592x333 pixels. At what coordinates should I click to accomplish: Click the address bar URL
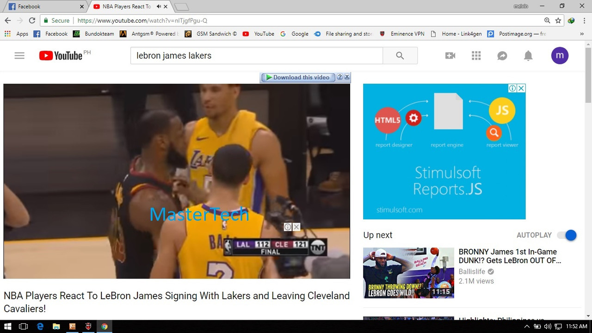coord(142,20)
